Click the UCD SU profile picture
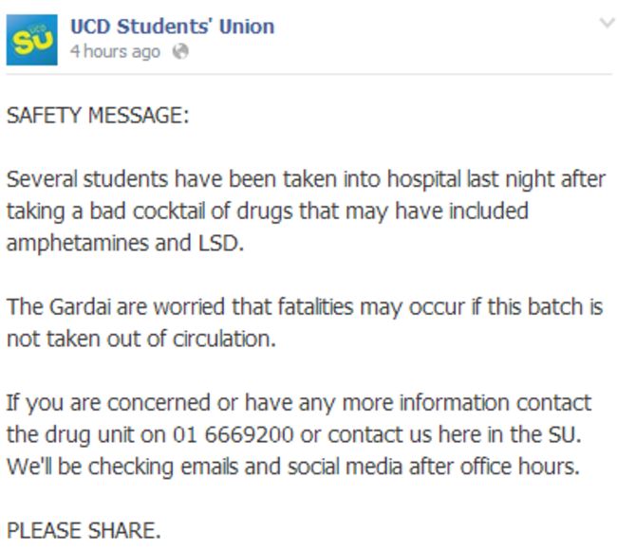 (x=32, y=40)
